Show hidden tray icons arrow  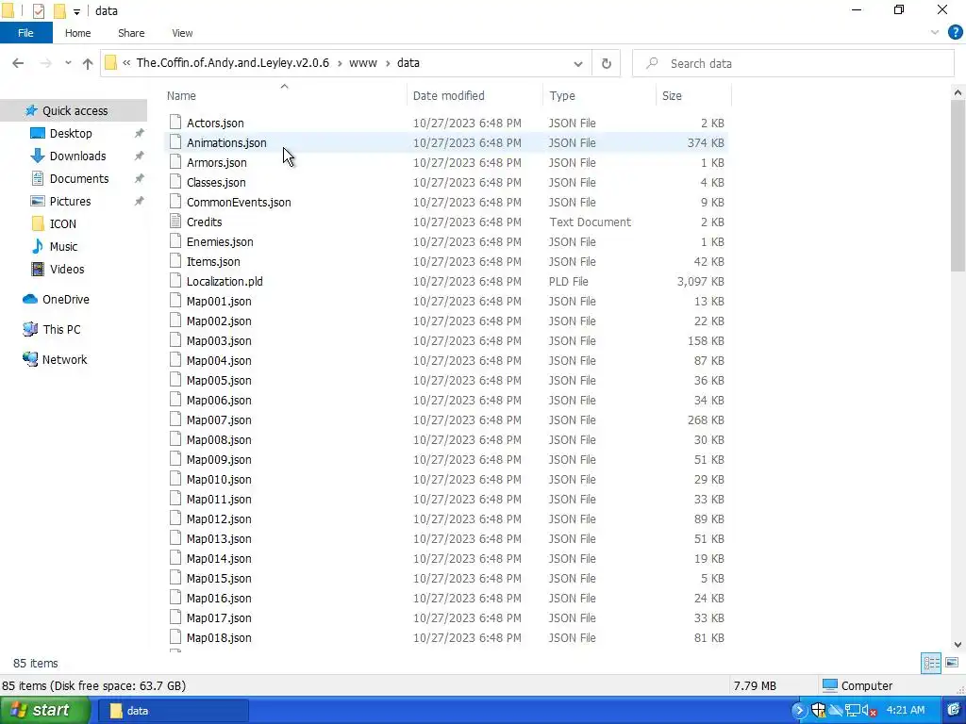coord(799,711)
